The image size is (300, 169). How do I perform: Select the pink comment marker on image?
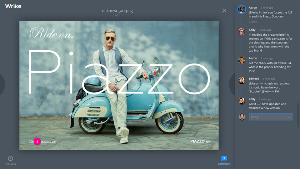[37, 142]
